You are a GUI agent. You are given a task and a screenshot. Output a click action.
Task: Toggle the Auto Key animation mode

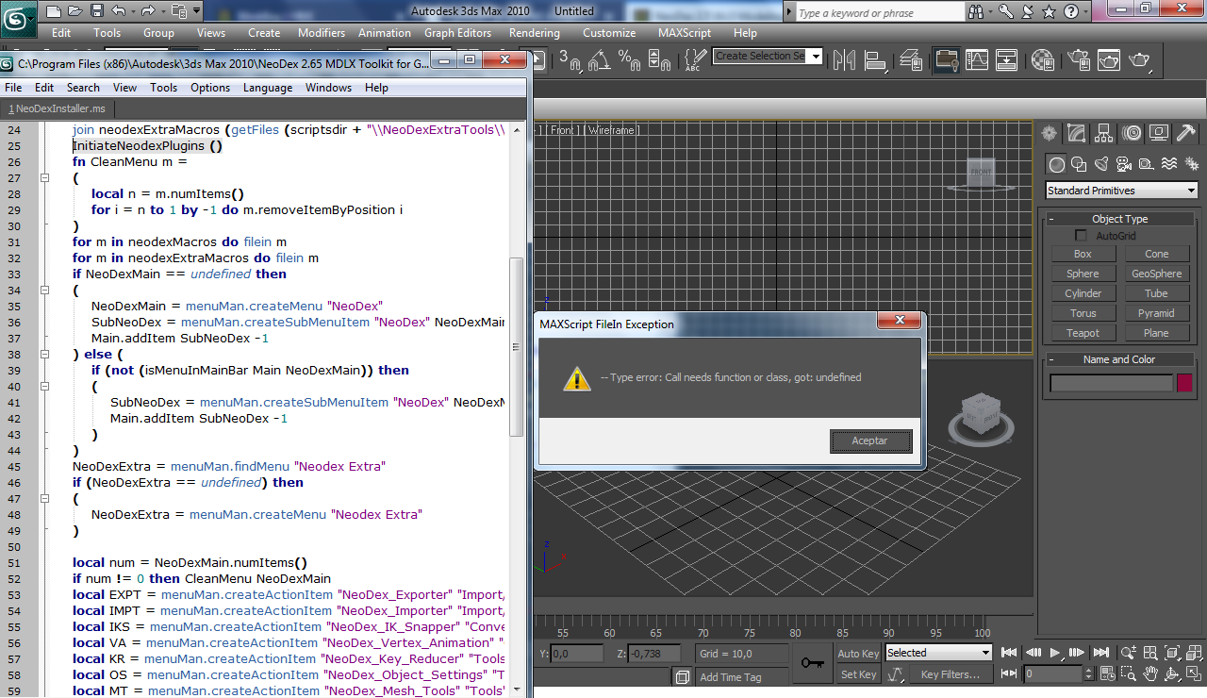point(859,654)
